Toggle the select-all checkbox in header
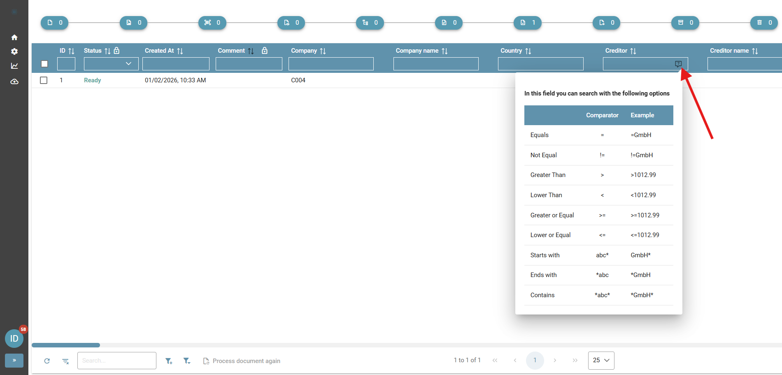Viewport: 782px width, 375px height. 44,64
